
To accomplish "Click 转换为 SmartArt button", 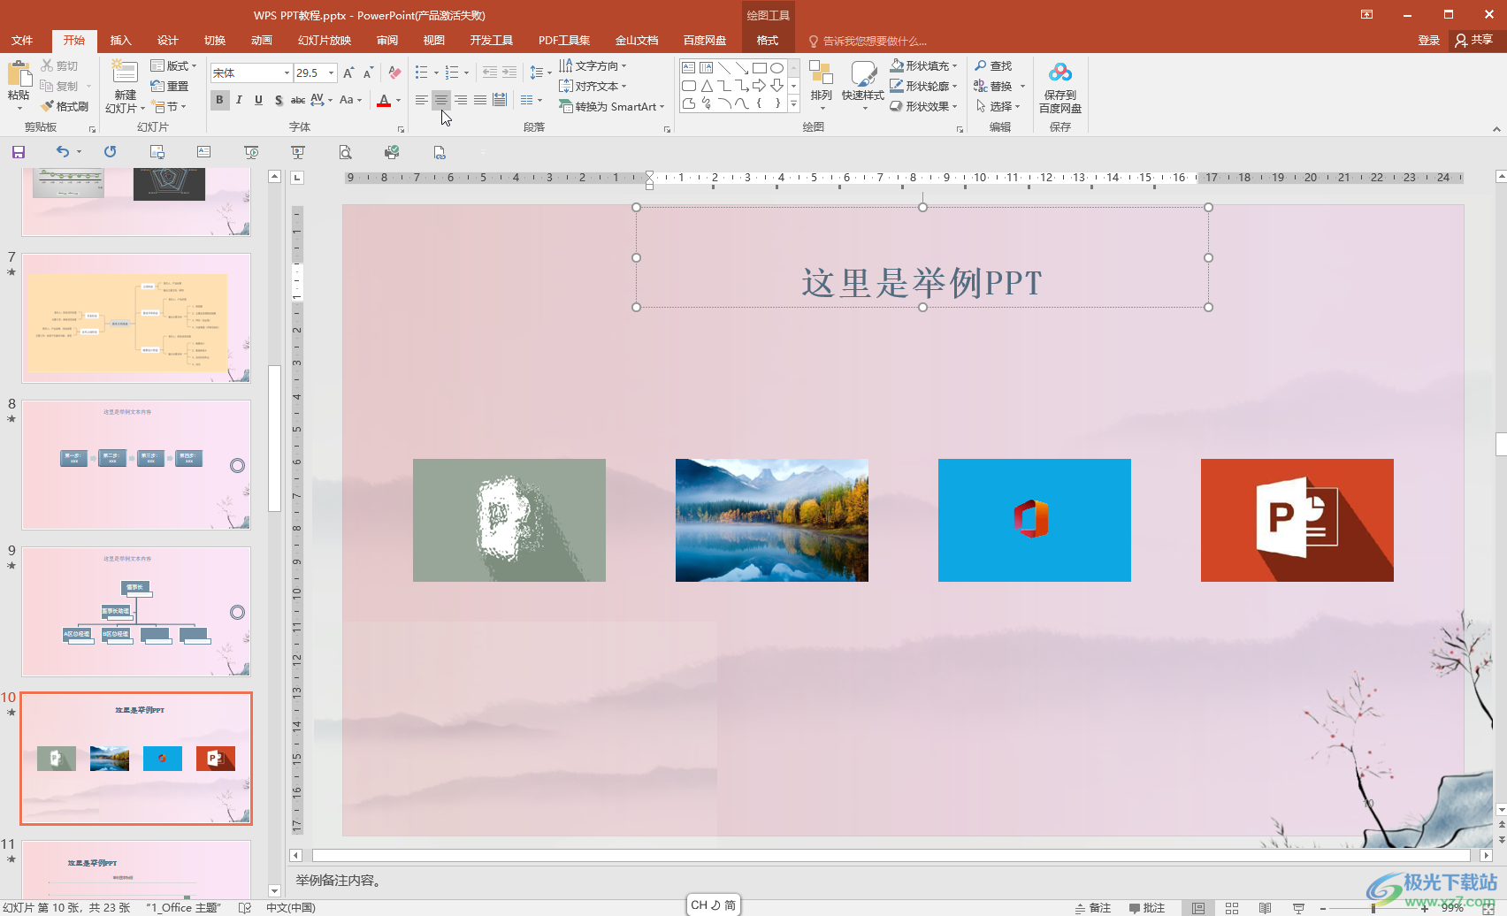I will [x=611, y=106].
